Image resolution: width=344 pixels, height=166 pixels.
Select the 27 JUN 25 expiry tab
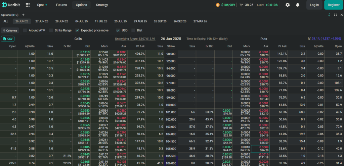(x=42, y=21)
